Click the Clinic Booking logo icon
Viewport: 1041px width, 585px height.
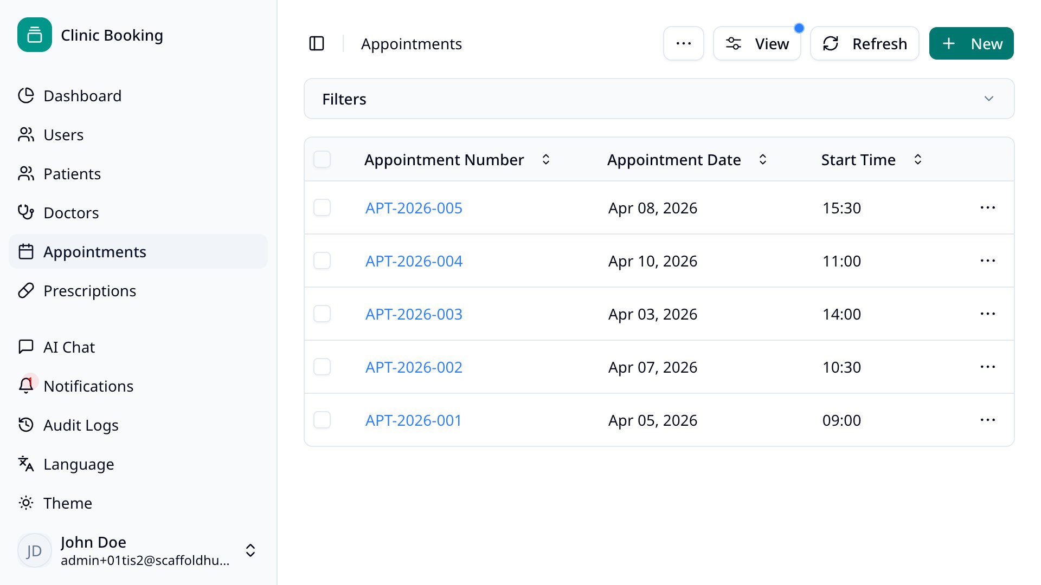tap(35, 35)
